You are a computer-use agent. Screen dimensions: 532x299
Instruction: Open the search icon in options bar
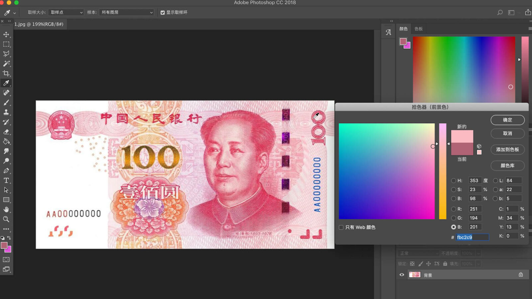click(x=500, y=12)
